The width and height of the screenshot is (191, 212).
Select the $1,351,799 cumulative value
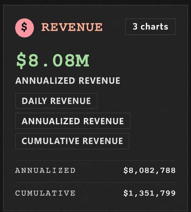pyautogui.click(x=149, y=193)
